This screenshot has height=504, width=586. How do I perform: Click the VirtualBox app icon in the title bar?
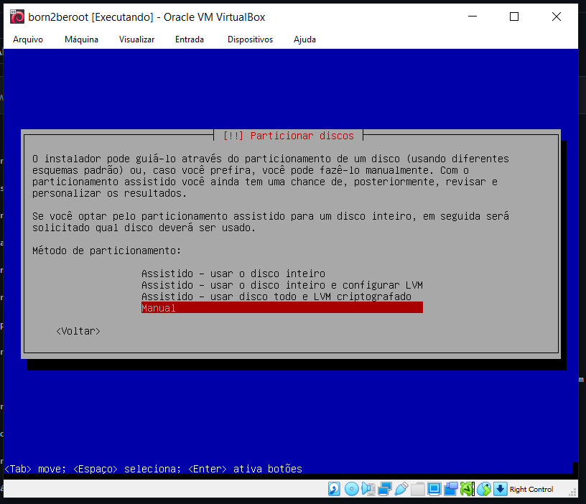[x=17, y=17]
